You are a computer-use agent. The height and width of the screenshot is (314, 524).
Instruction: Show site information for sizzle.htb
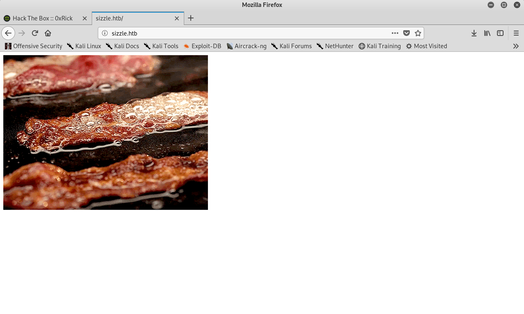[x=105, y=33]
